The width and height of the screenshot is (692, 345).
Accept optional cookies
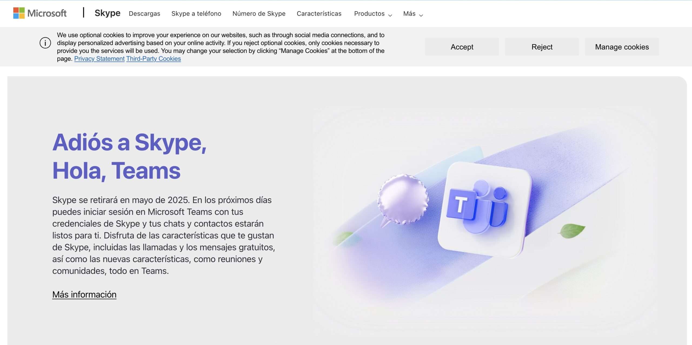[462, 47]
